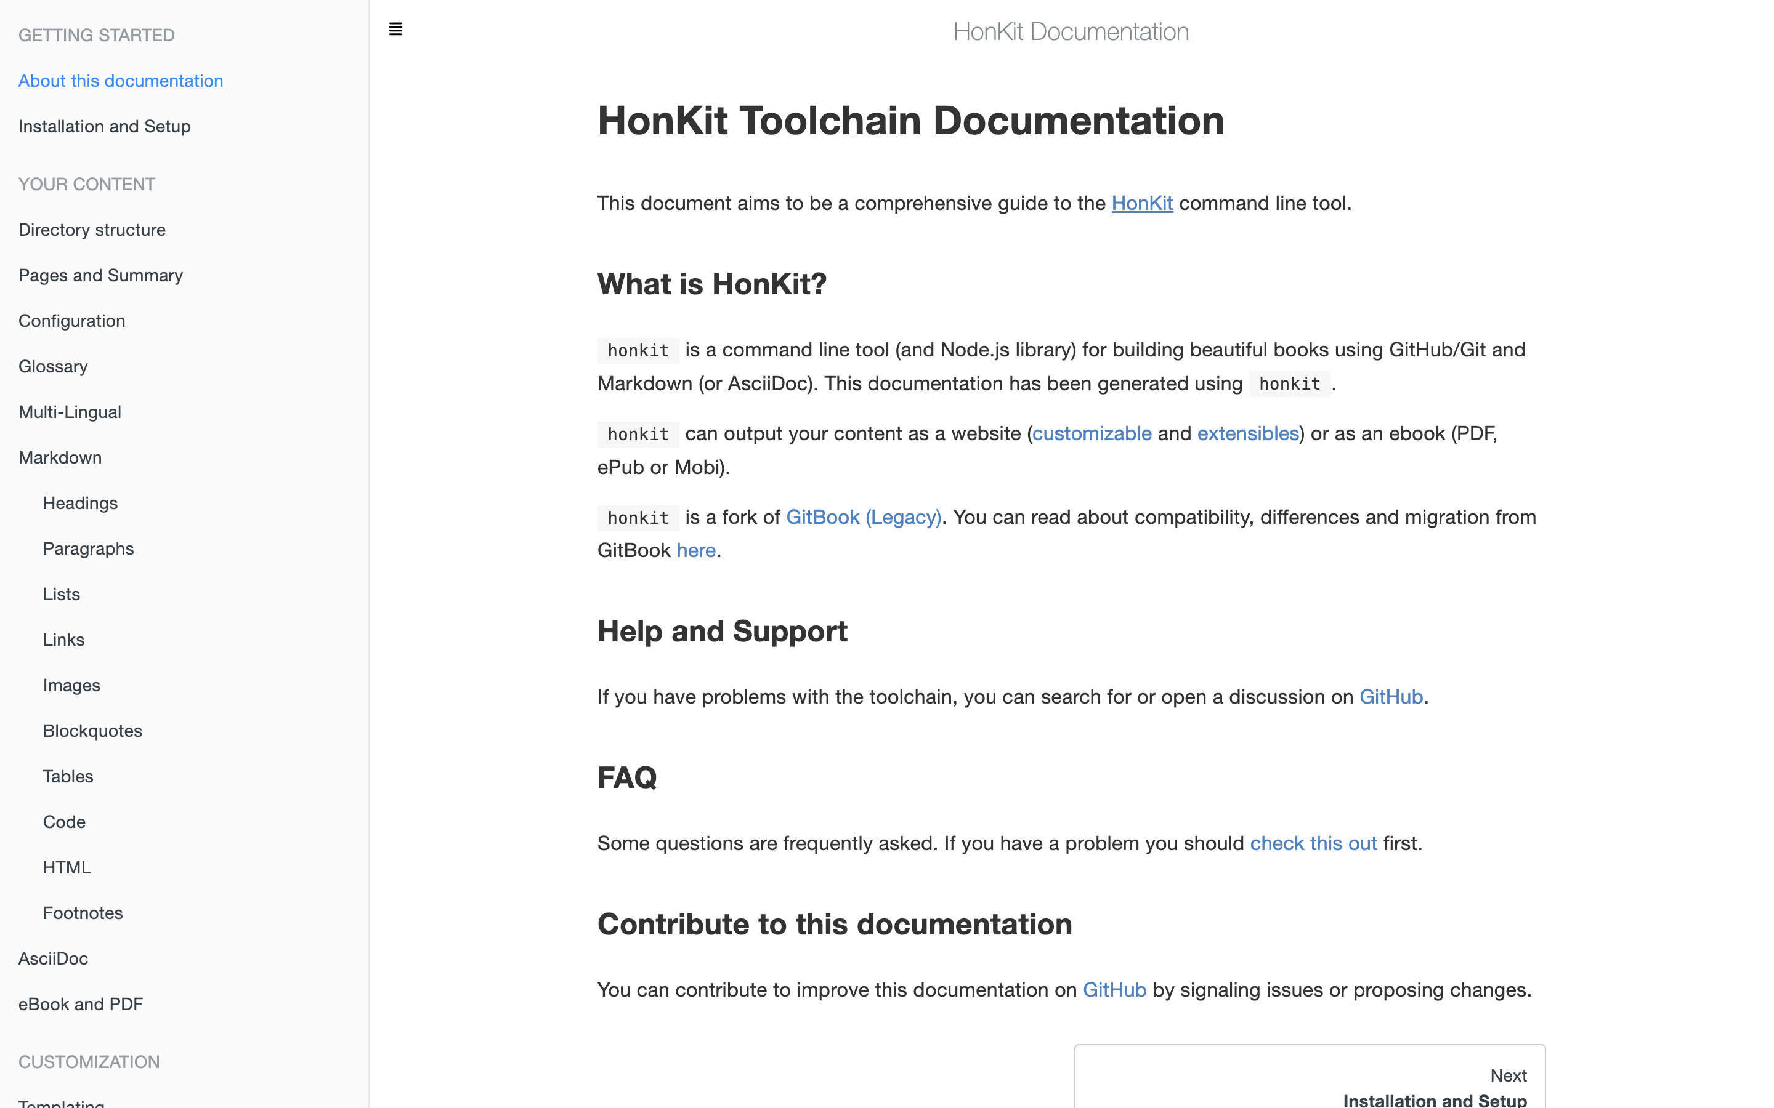Follow the customizable link
Image resolution: width=1774 pixels, height=1108 pixels.
pos(1092,433)
